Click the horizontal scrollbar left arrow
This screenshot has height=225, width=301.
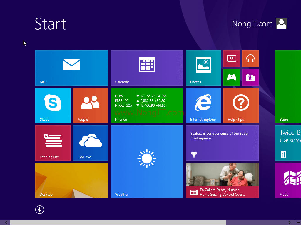click(6, 223)
